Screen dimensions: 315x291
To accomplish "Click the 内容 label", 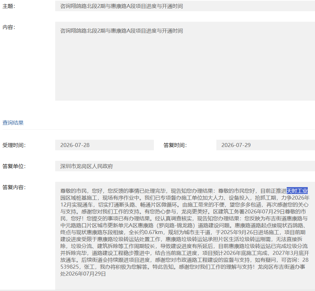I will coord(9,27).
